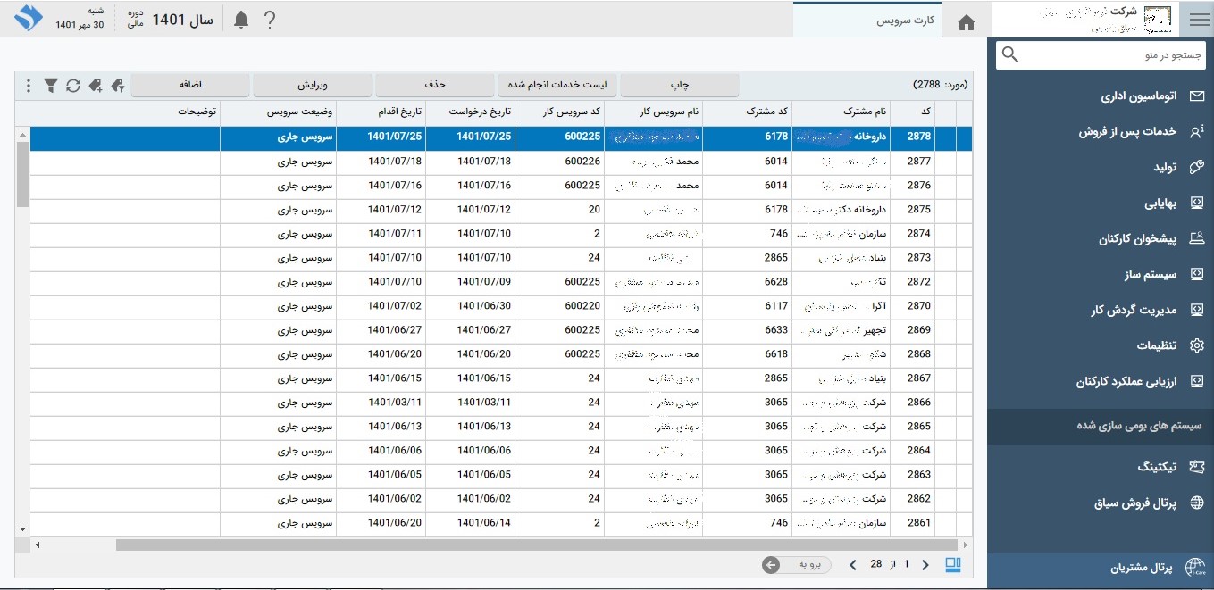
Task: Open the notifications bell
Action: pyautogui.click(x=240, y=20)
